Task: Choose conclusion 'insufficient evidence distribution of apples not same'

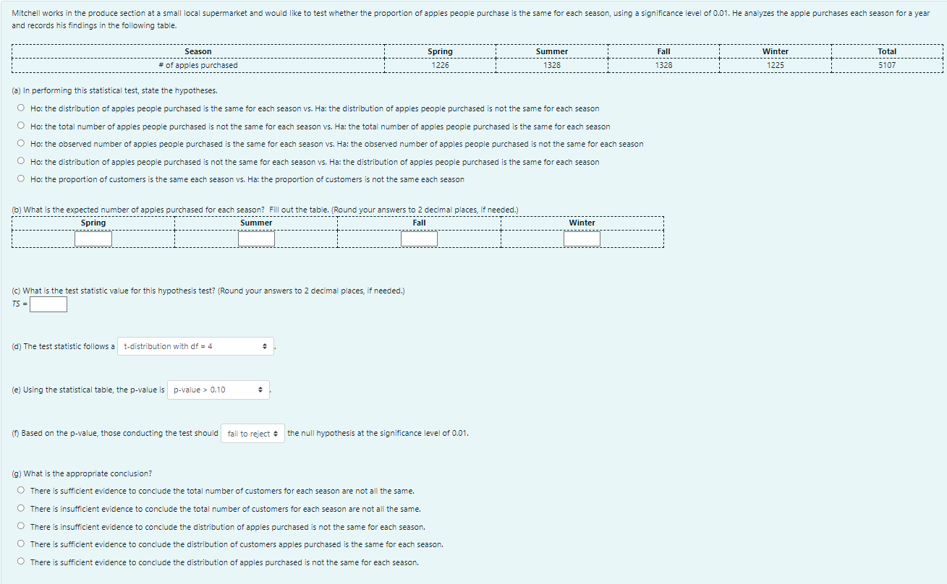Action: 22,527
